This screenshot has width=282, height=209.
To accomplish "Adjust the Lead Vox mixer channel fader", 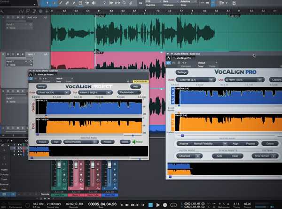I will click(x=59, y=164).
